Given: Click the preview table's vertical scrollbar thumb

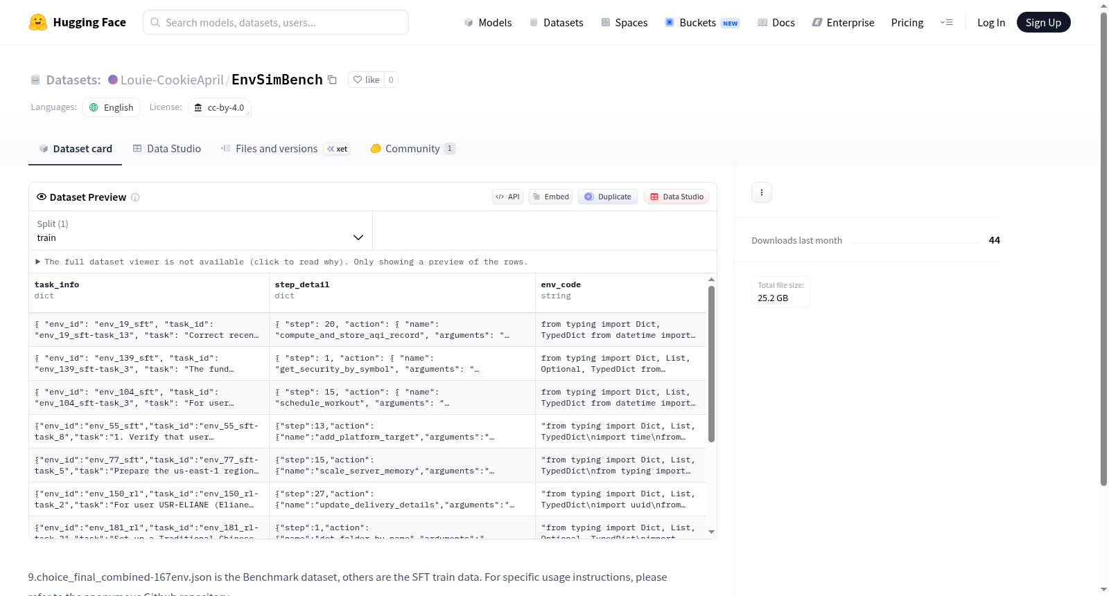Looking at the screenshot, I should pyautogui.click(x=711, y=364).
